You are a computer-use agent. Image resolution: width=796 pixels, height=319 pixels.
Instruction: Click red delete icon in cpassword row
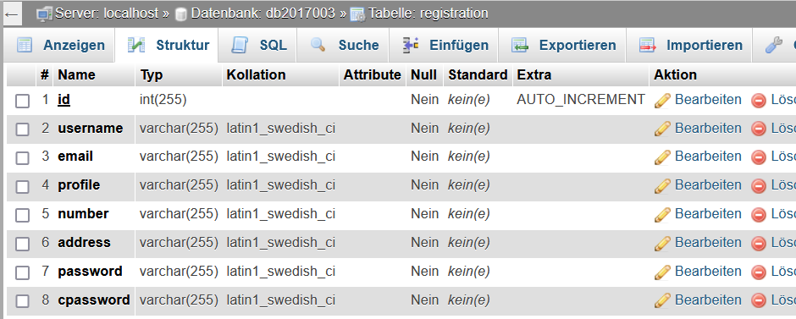coord(759,301)
